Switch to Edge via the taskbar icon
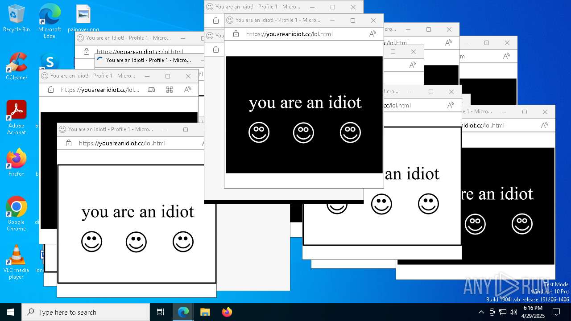This screenshot has width=571, height=321. coord(183,312)
